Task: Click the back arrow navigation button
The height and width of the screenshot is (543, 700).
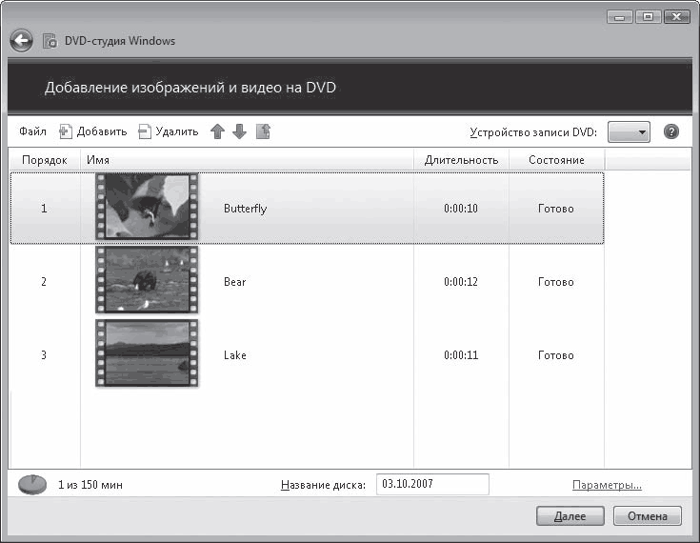Action: coord(21,41)
